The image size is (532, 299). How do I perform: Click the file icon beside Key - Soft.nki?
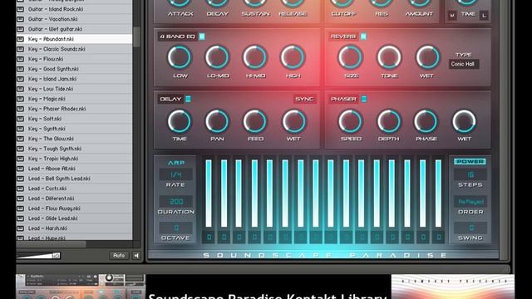tap(20, 119)
